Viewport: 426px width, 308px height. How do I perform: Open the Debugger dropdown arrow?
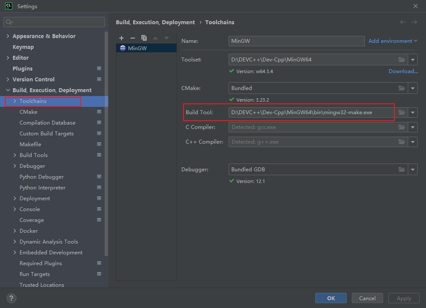point(413,170)
